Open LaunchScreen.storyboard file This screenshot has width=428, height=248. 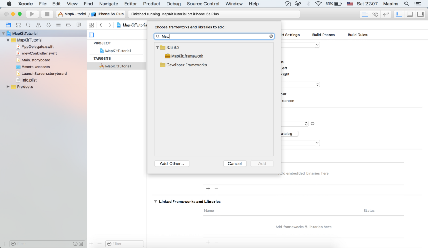coord(44,73)
